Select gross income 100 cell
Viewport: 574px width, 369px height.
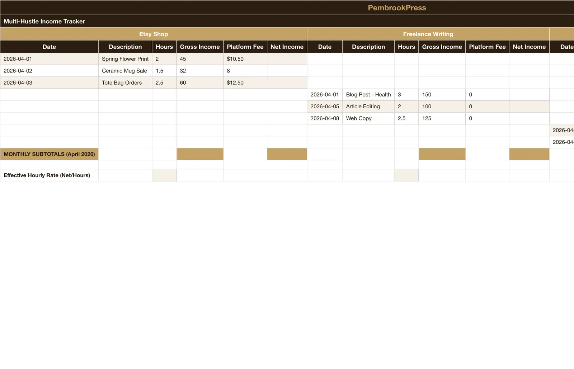pos(442,106)
